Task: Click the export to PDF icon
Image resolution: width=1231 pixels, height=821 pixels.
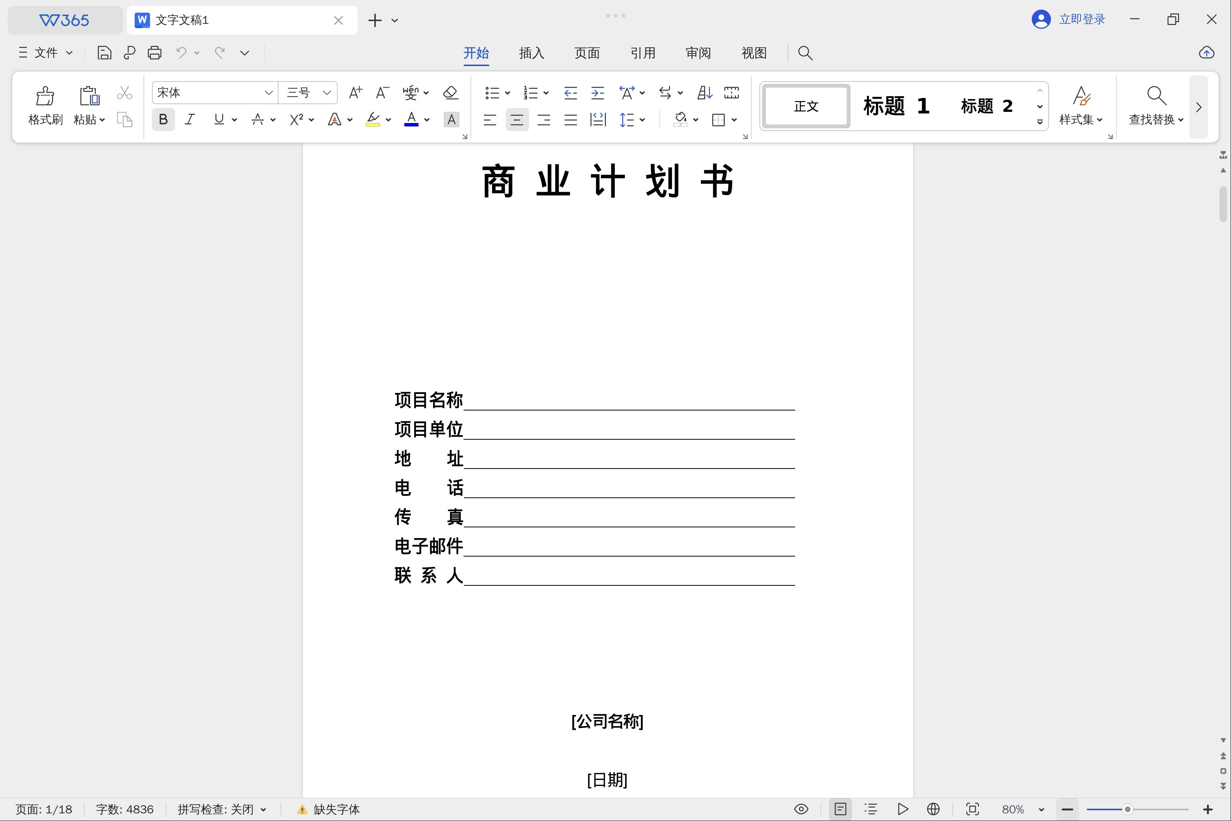Action: (129, 52)
